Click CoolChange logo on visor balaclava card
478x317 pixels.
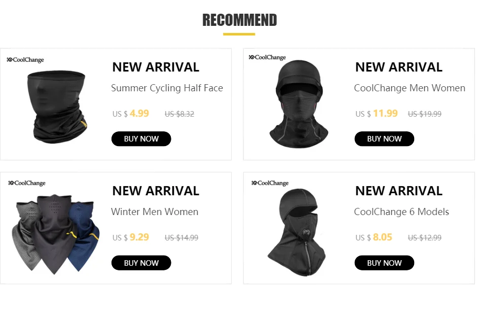click(267, 57)
